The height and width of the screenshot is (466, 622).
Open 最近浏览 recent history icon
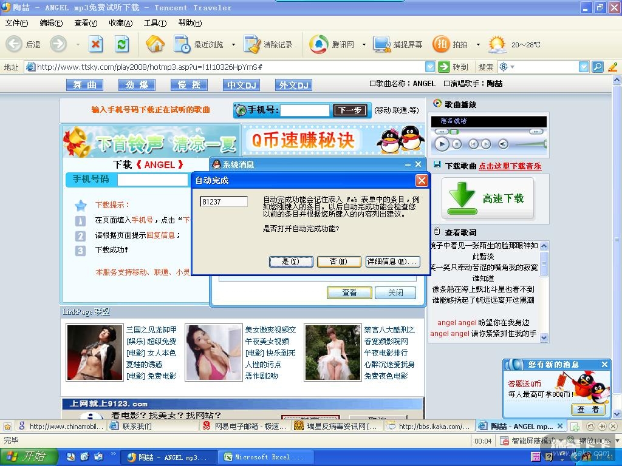pyautogui.click(x=182, y=44)
